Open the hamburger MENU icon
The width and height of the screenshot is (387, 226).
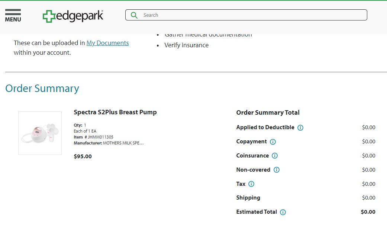click(x=13, y=15)
